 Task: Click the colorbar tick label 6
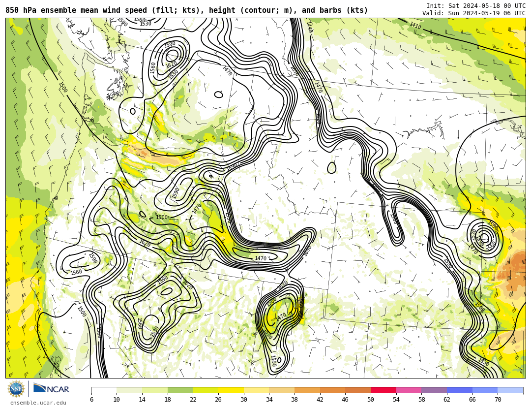(91, 400)
